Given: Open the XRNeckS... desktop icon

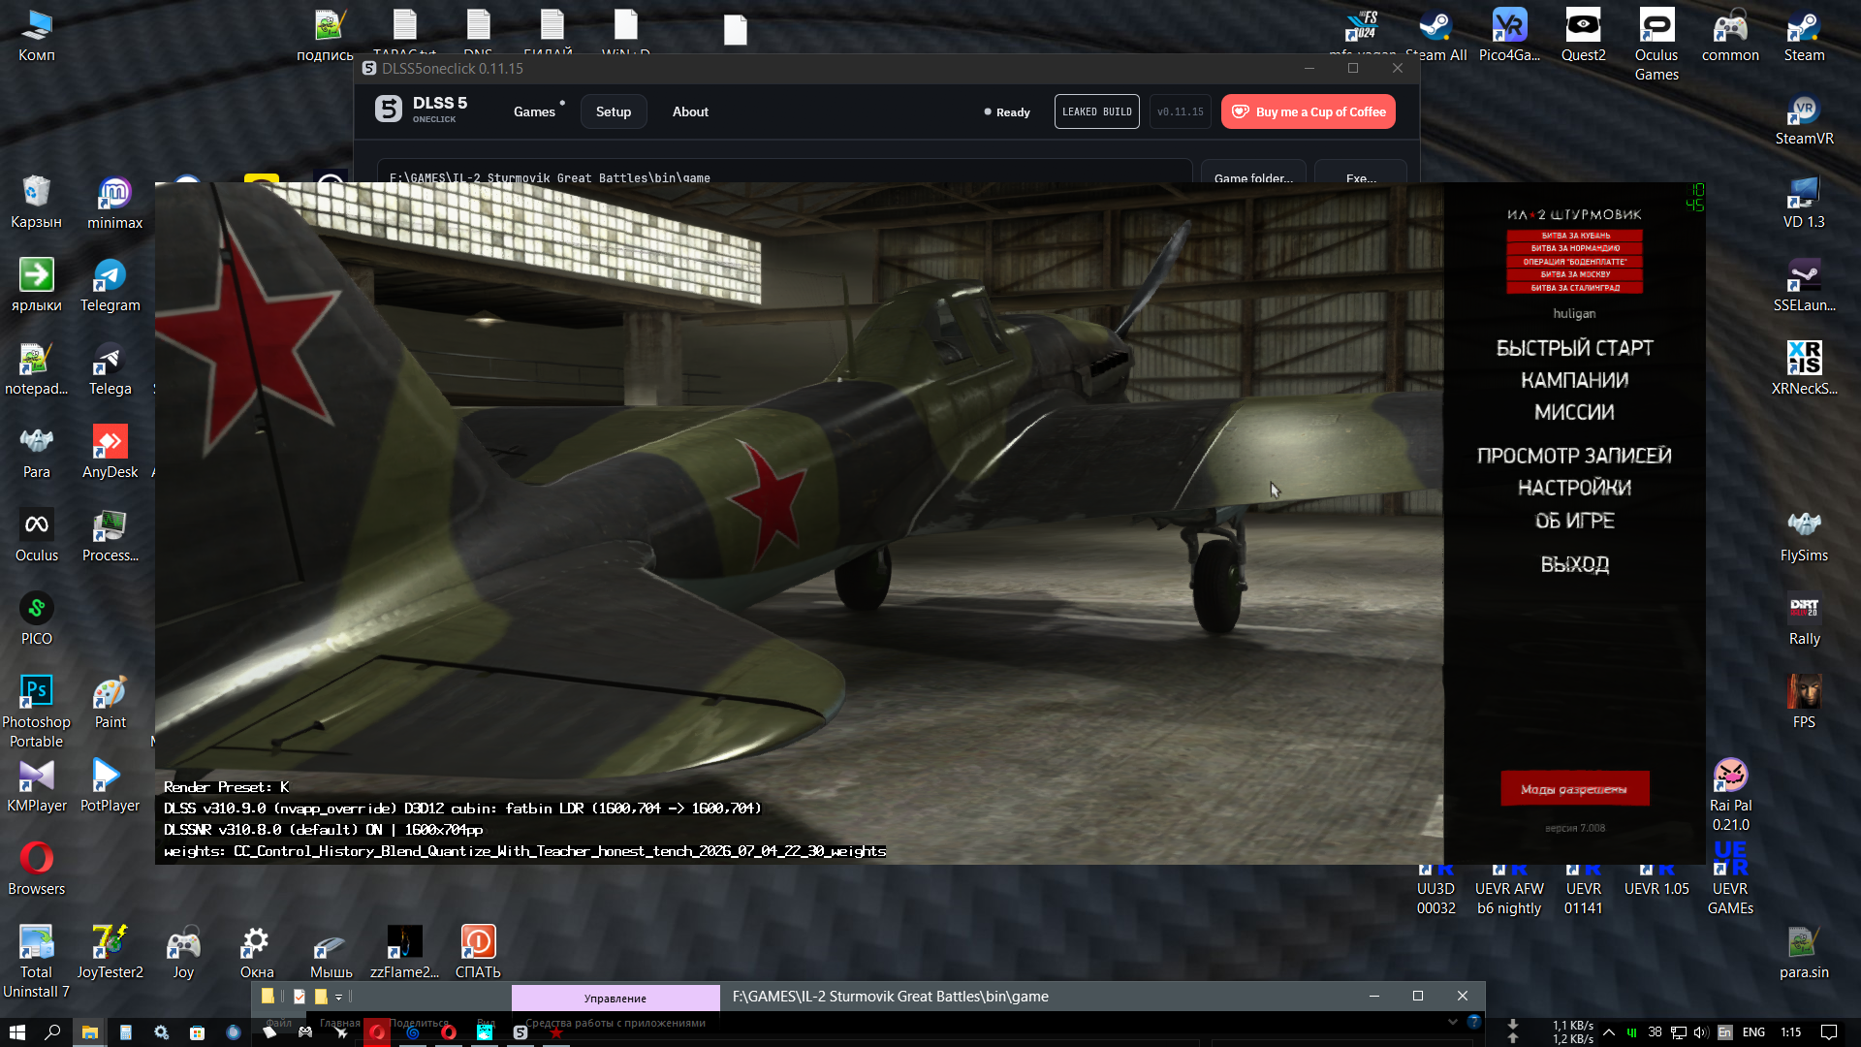Looking at the screenshot, I should 1804,370.
